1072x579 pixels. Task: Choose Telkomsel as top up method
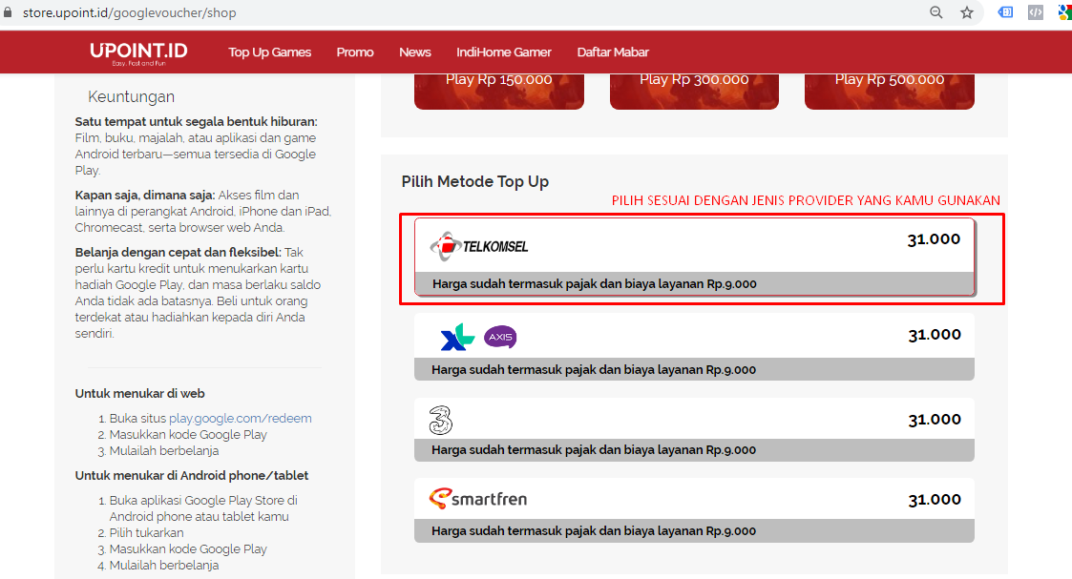tap(695, 257)
